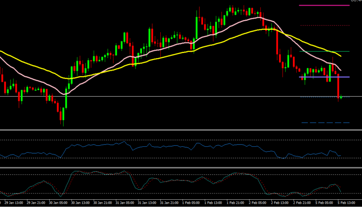The height and width of the screenshot is (207, 362).
Task: Click the blue dashed line below price
Action: (324, 123)
